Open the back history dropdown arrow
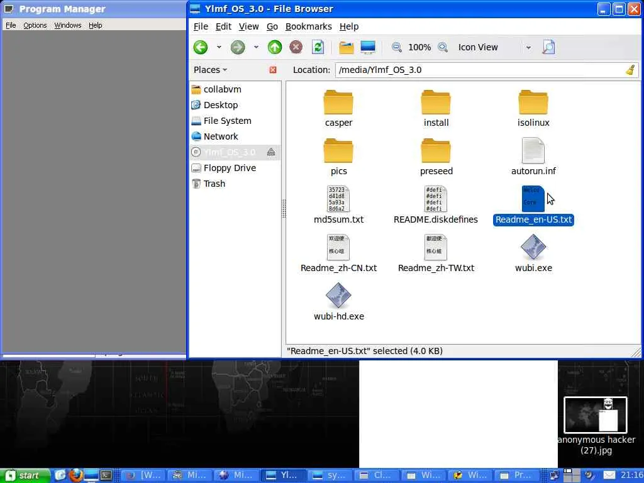 [219, 47]
